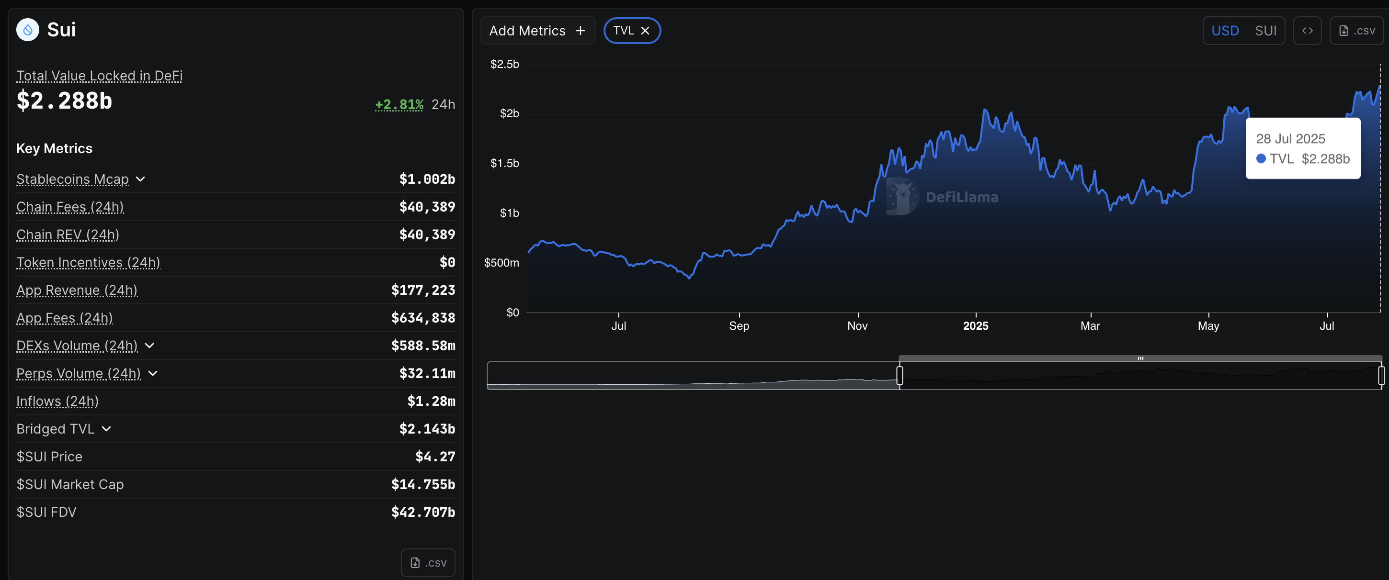The image size is (1389, 580).
Task: Click the +2.81% 24h change value
Action: tap(399, 104)
